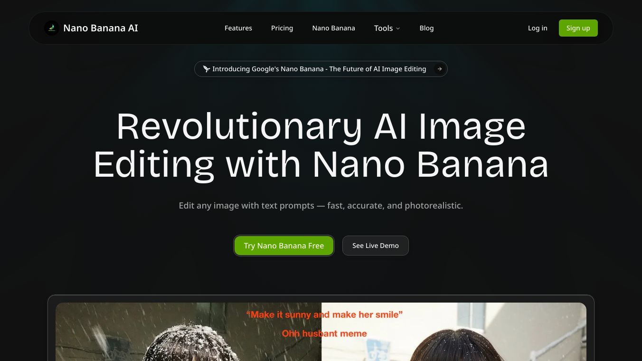The image size is (642, 361).
Task: Click the Revolutionary AI Image Editing headline
Action: 321,145
